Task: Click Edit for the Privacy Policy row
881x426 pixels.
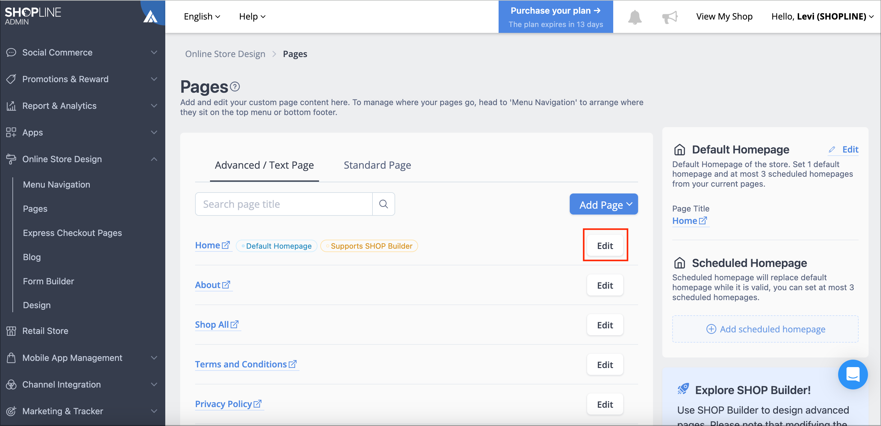Action: [605, 405]
